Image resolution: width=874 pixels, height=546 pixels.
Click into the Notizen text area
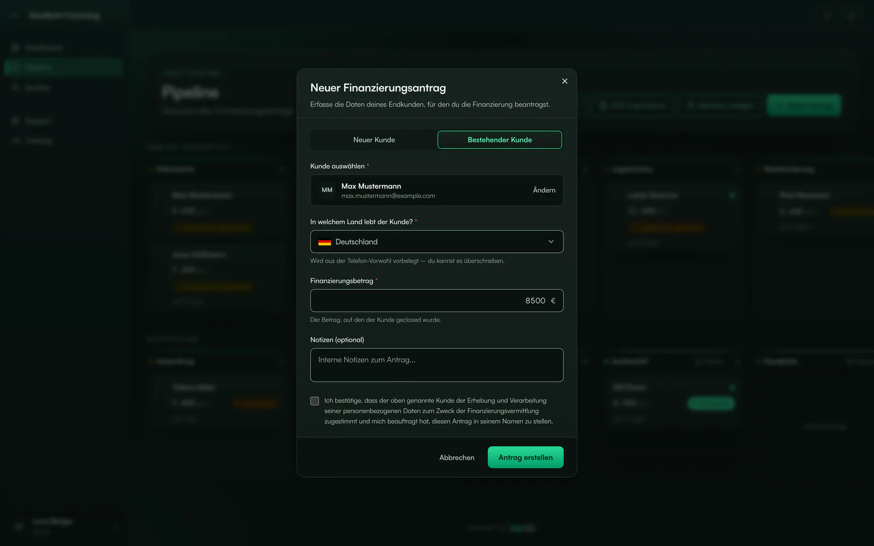click(x=437, y=365)
